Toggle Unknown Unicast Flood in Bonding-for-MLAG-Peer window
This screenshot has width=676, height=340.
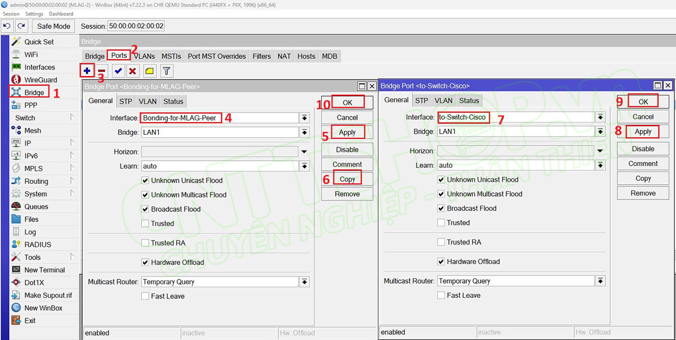coord(145,180)
